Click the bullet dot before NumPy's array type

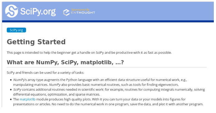pyautogui.click(x=11, y=80)
